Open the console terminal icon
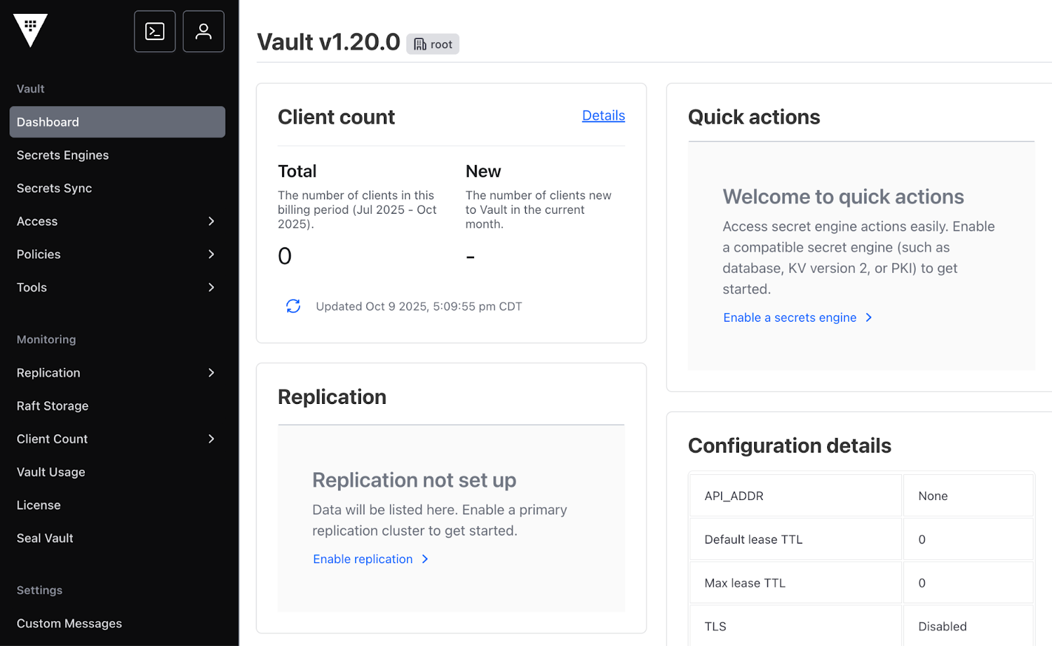Viewport: 1052px width, 646px height. [155, 32]
